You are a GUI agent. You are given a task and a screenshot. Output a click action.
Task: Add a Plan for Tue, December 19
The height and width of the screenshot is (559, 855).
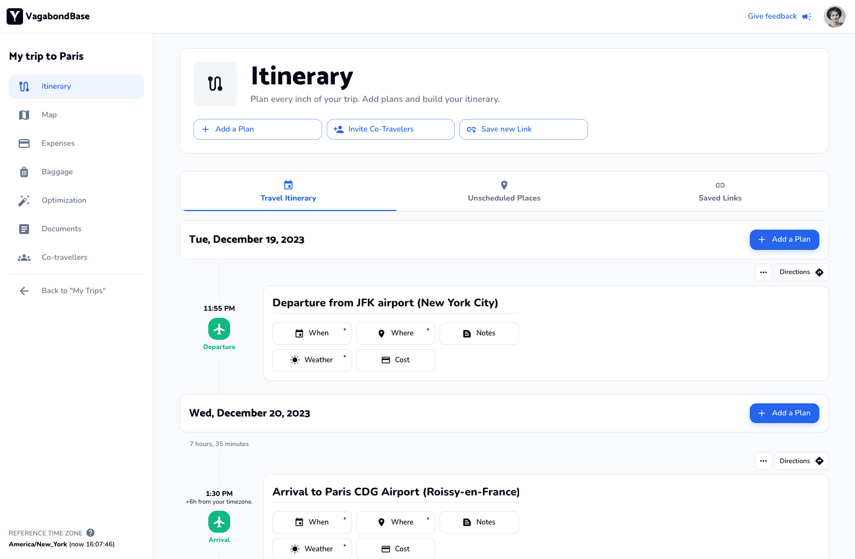pos(784,239)
